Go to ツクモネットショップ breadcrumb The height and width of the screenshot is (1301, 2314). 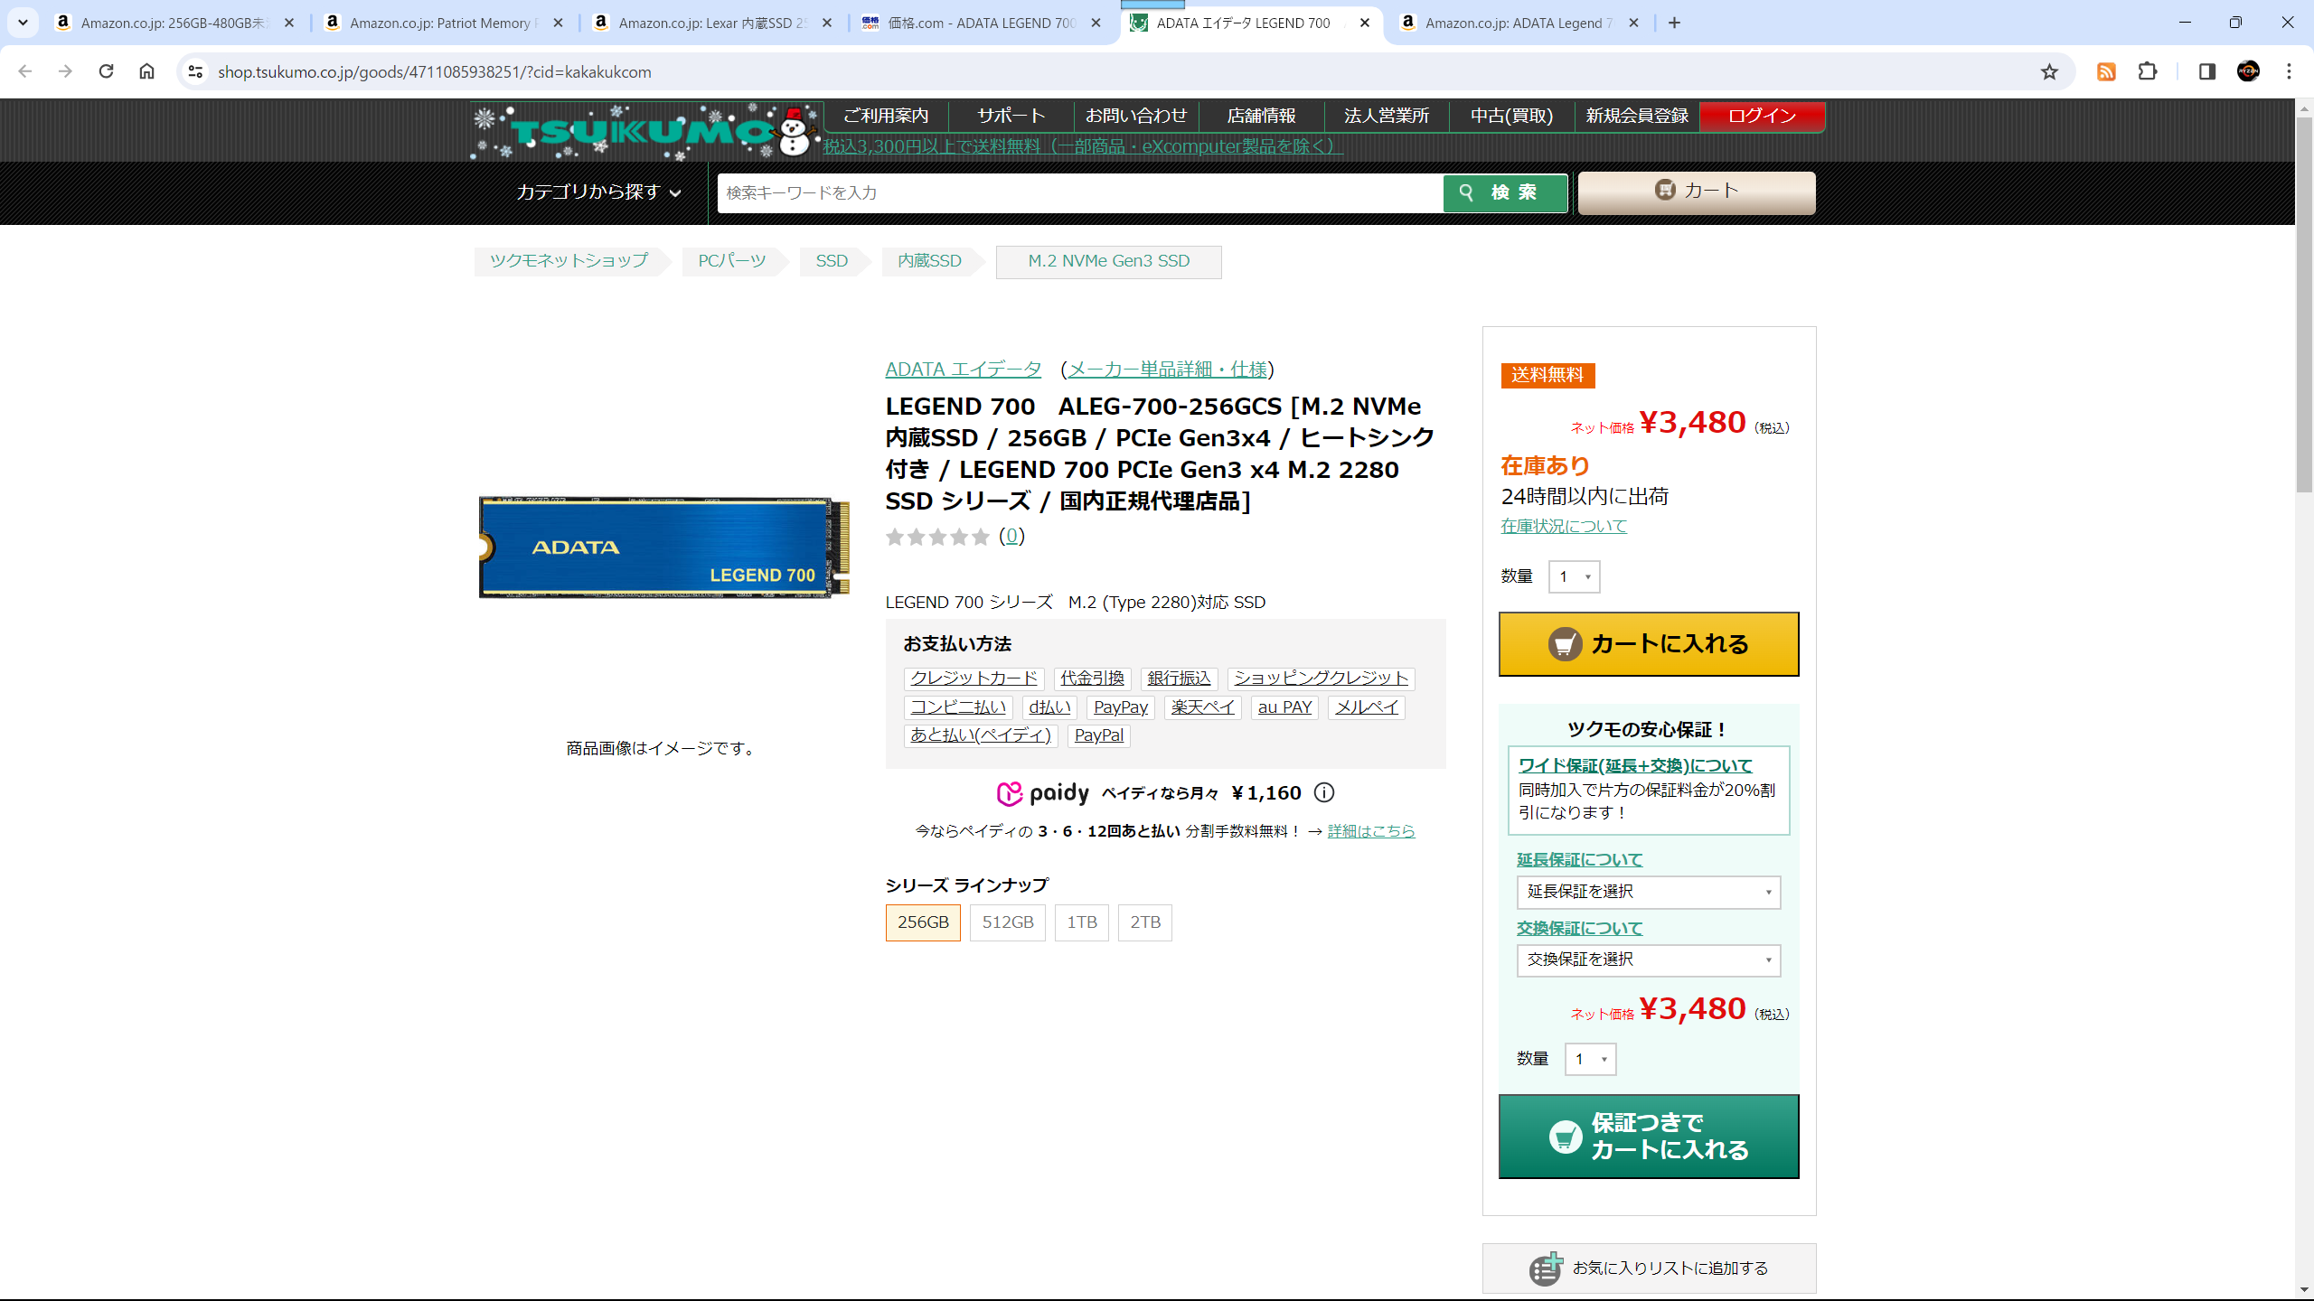[x=569, y=261]
